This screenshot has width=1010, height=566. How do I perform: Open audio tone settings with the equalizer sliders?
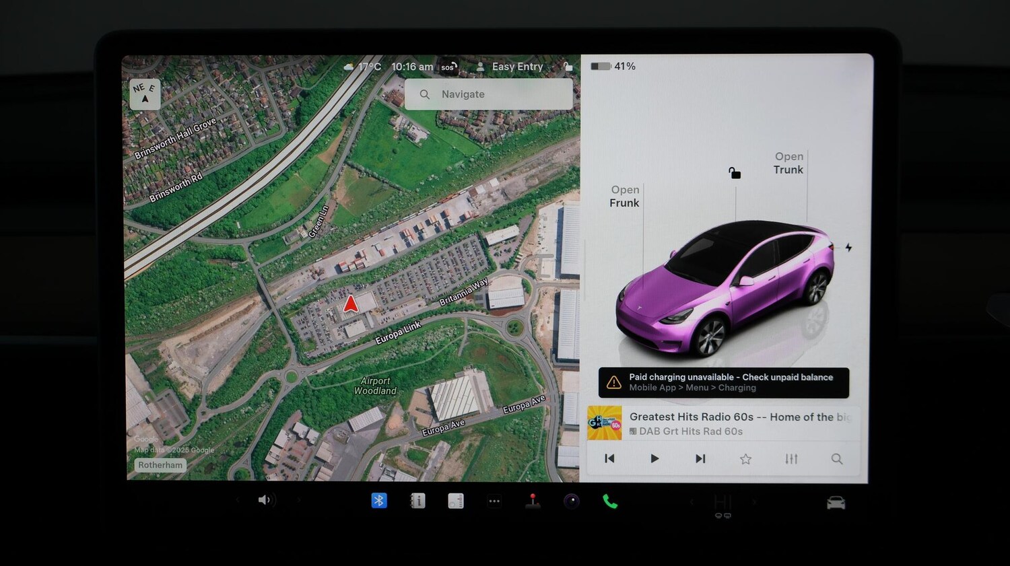(790, 458)
